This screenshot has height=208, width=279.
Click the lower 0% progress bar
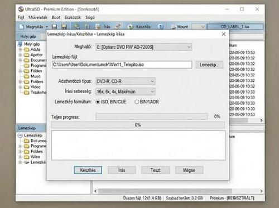[x=138, y=125]
